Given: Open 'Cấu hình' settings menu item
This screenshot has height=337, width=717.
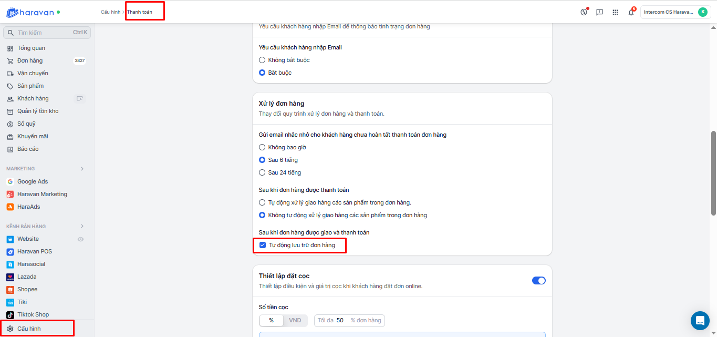Looking at the screenshot, I should point(29,329).
